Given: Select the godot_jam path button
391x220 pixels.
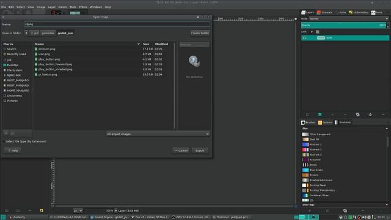Looking at the screenshot, I should coord(65,33).
